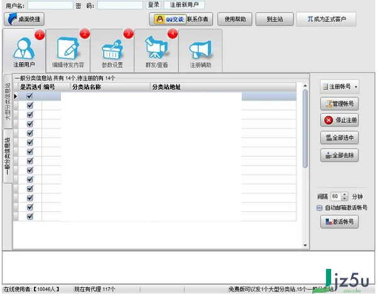Select the 一般分类信息站 side tab

[8, 156]
